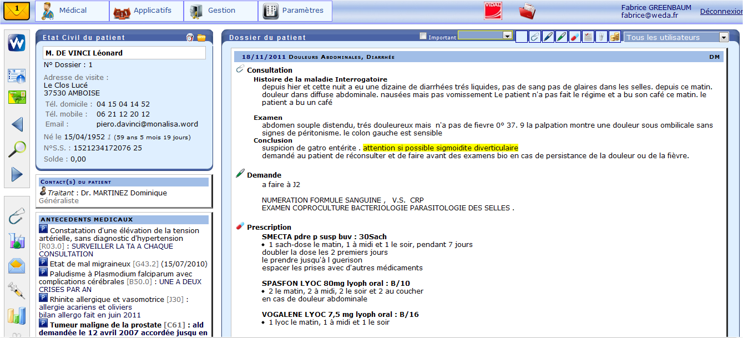Click the alarm clock icon in Etat Civil header
Image resolution: width=743 pixels, height=338 pixels.
[x=190, y=38]
